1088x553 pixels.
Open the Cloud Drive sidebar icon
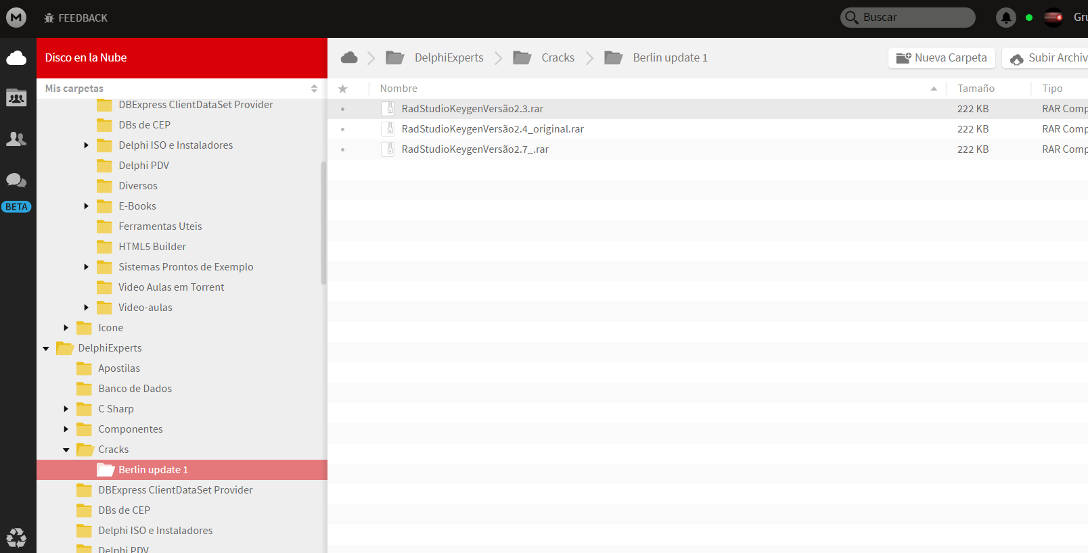pos(16,58)
